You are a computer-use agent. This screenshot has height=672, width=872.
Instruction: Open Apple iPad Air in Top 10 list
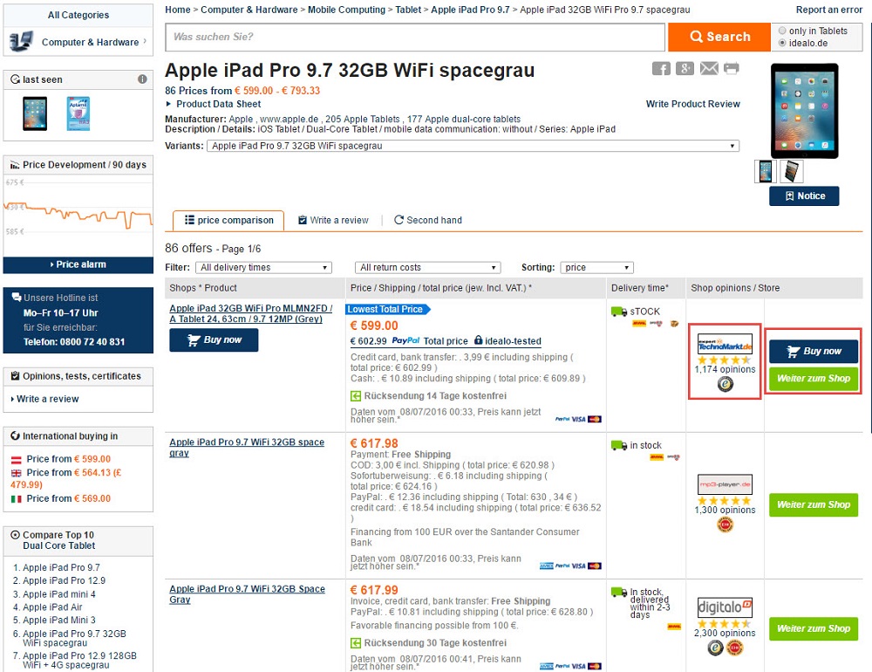coord(52,607)
